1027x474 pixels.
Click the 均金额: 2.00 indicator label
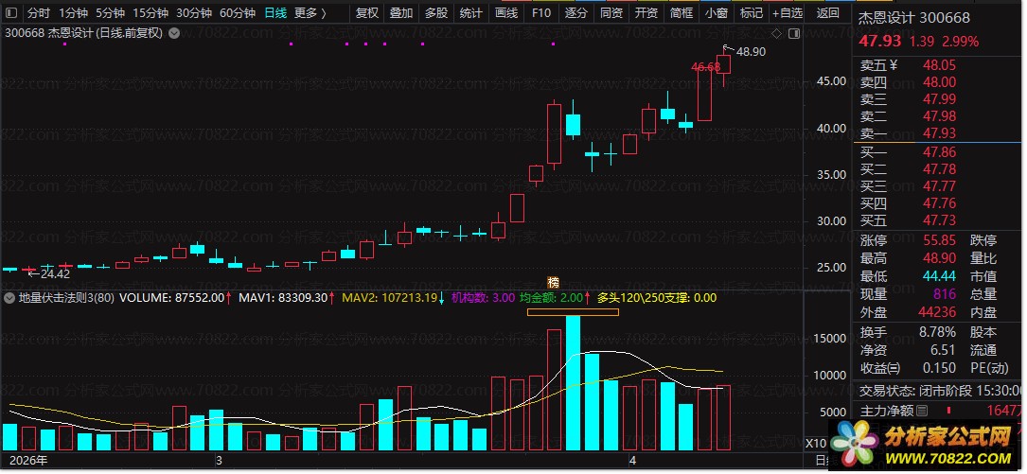coord(551,298)
